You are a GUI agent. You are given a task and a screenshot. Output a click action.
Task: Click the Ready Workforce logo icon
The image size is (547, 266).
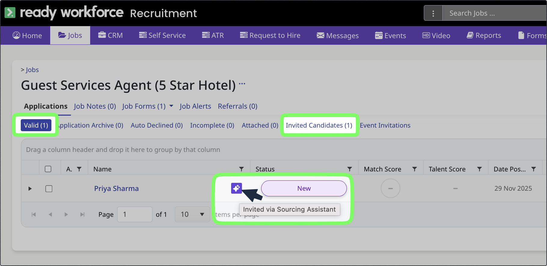coord(10,13)
